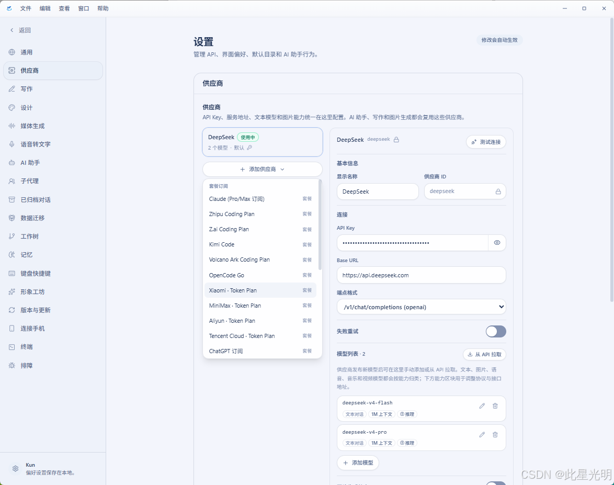Click the main window vertical scrollbar
Viewport: 614px width, 485px height.
point(612,160)
